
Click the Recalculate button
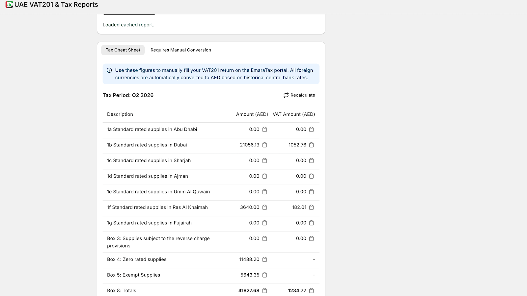tap(299, 95)
